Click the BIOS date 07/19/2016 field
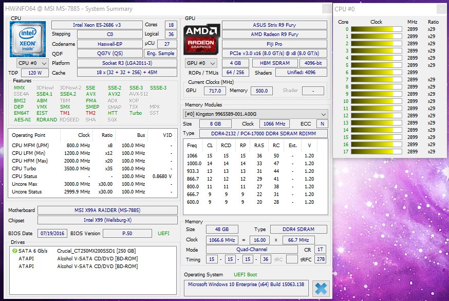This screenshot has height=301, width=449. (52, 234)
